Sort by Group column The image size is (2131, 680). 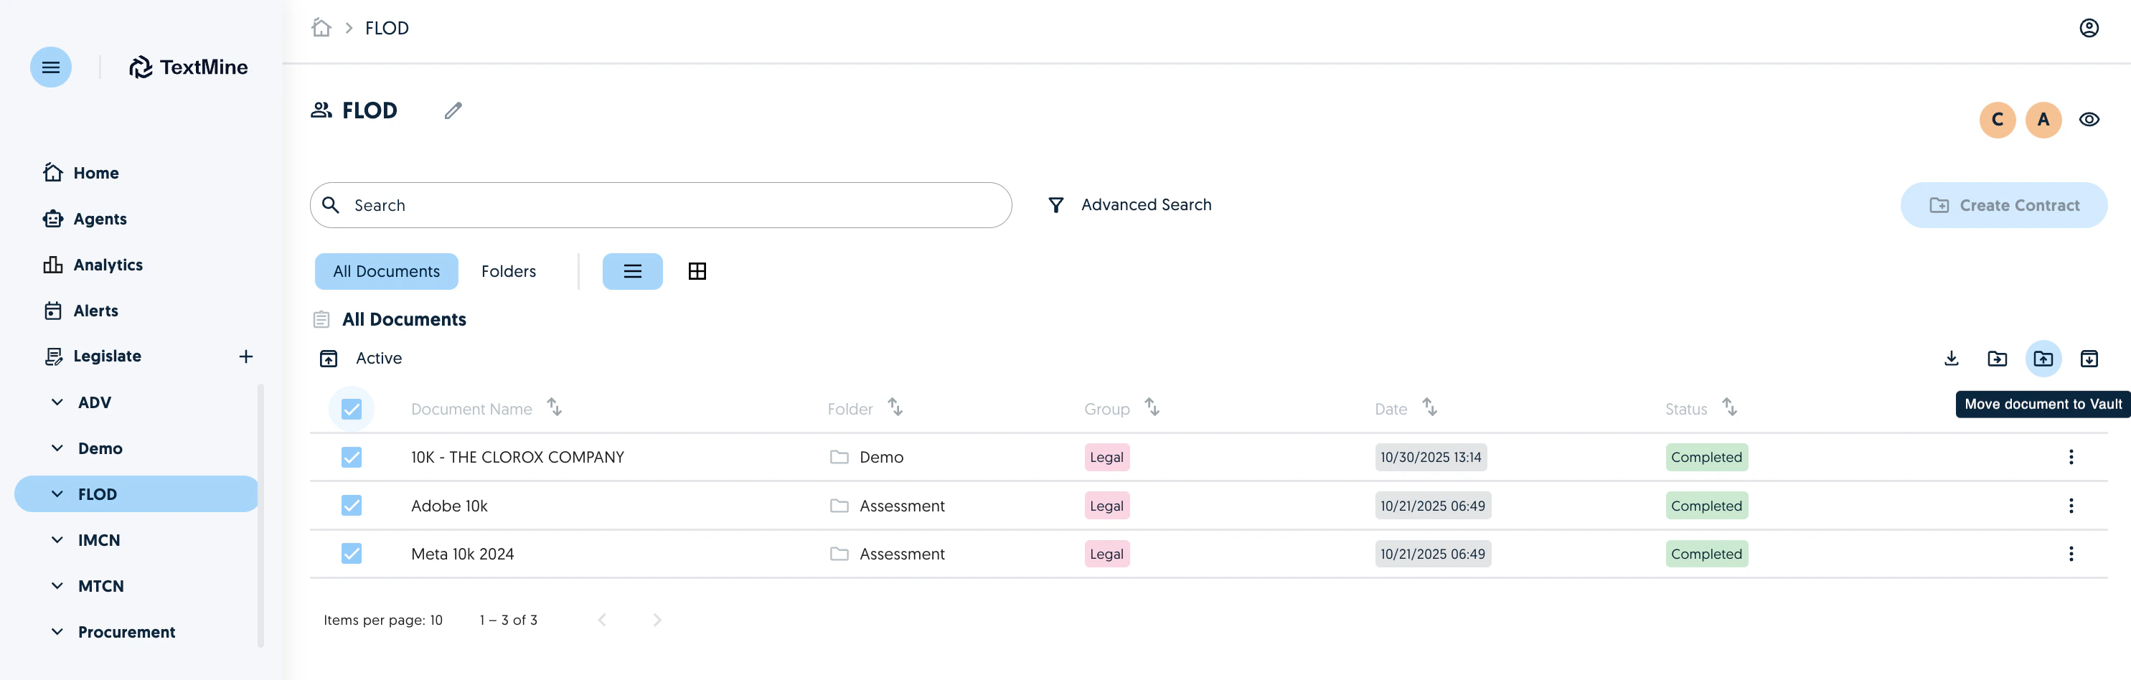[x=1152, y=407]
